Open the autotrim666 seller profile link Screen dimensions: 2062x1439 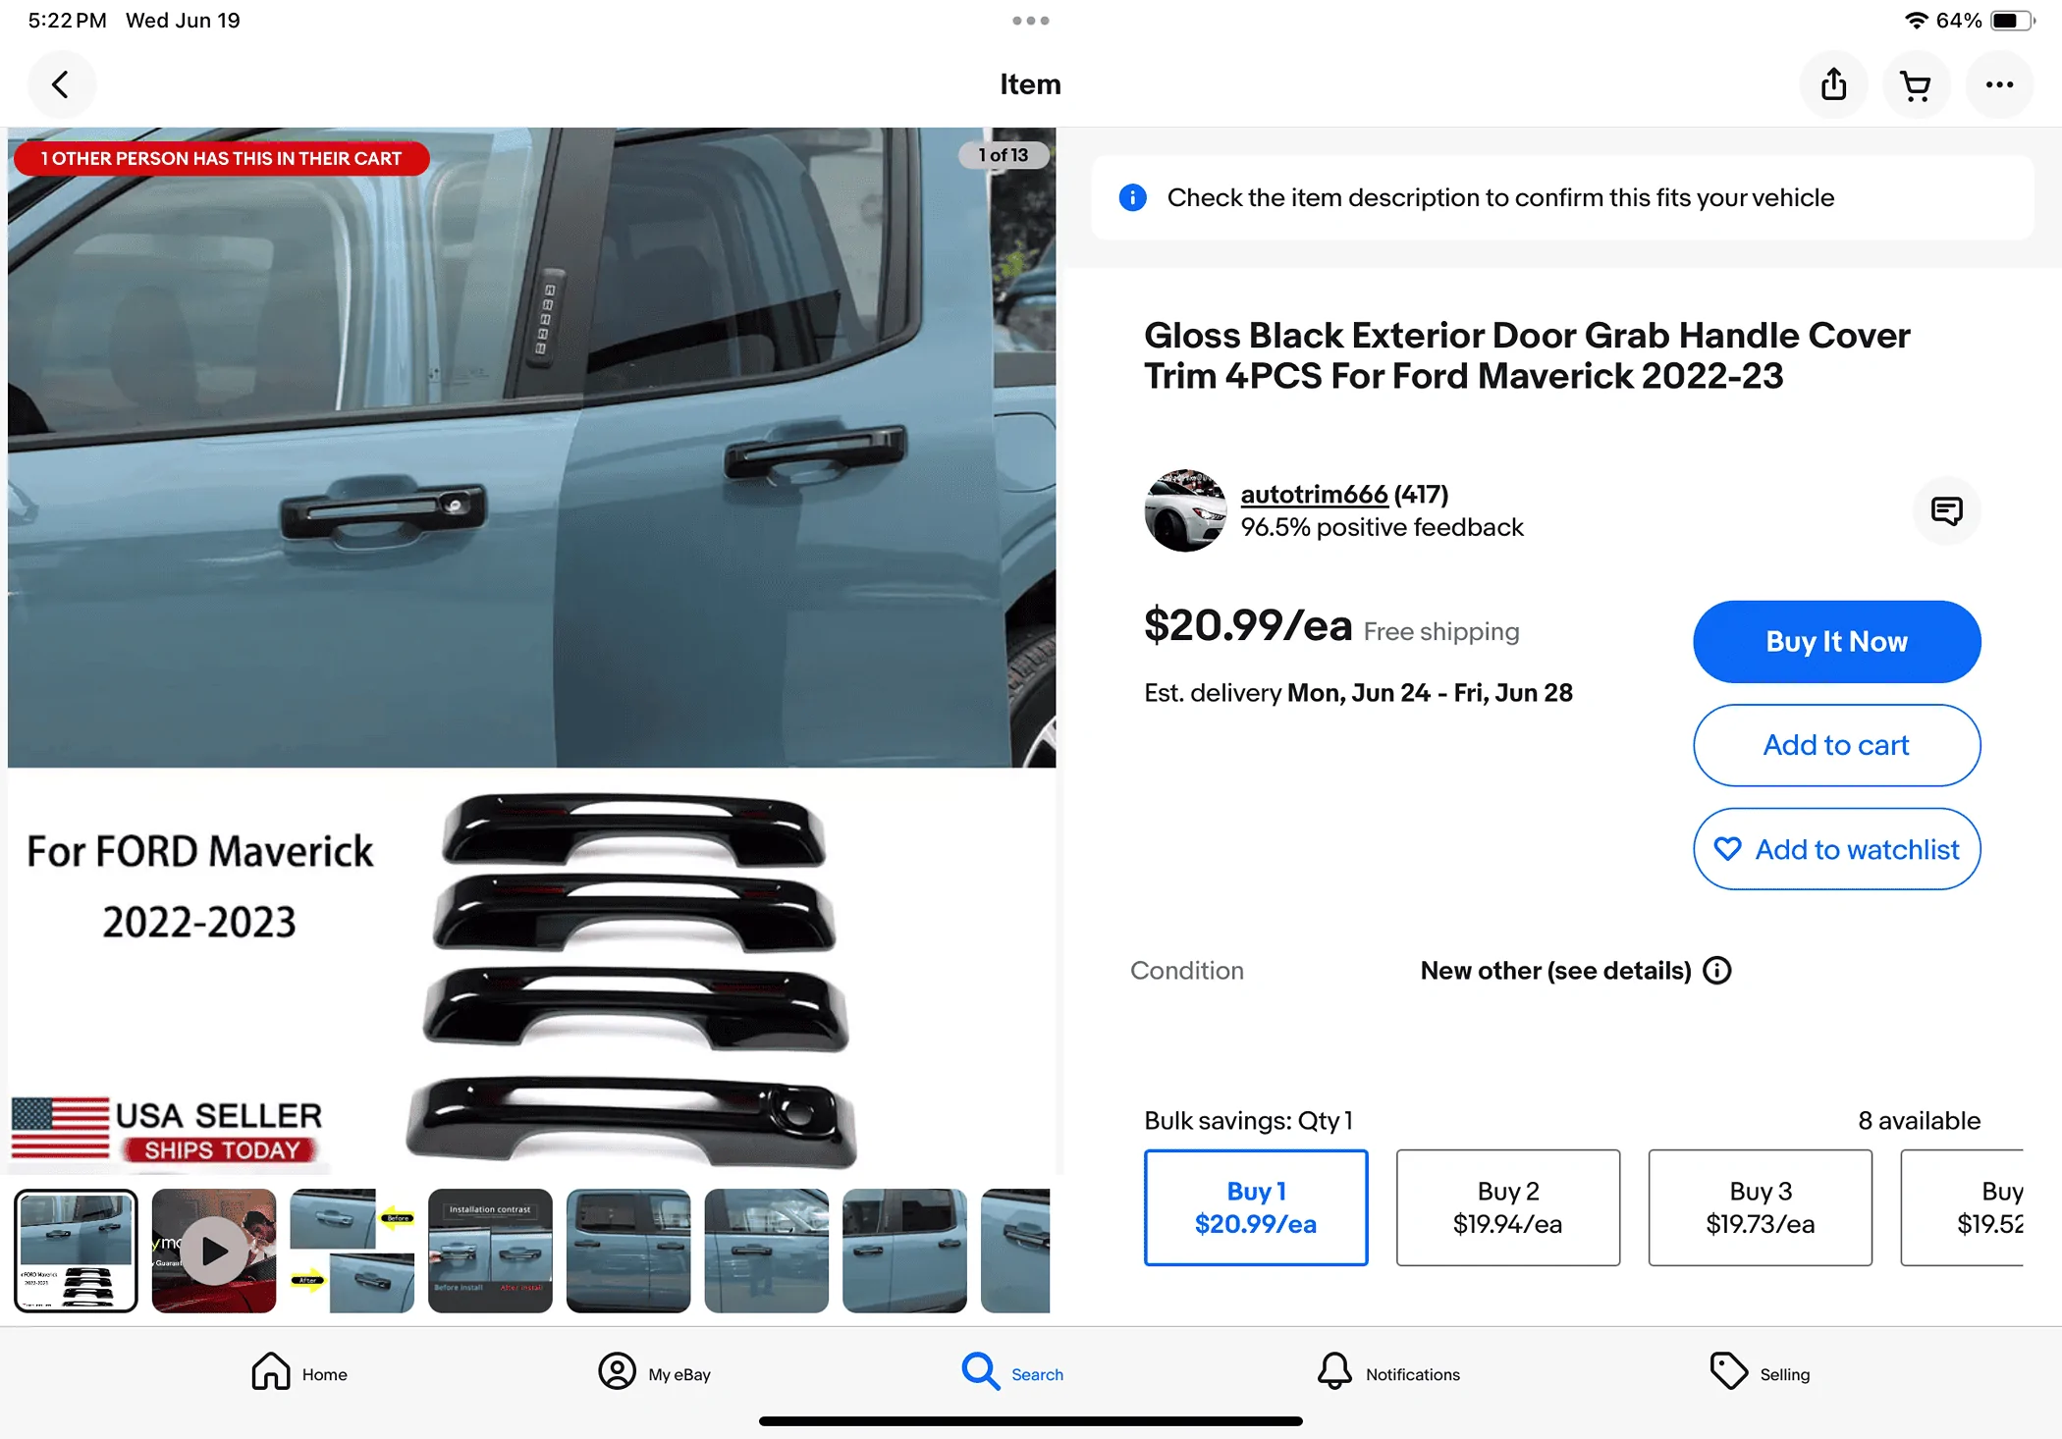1314,494
